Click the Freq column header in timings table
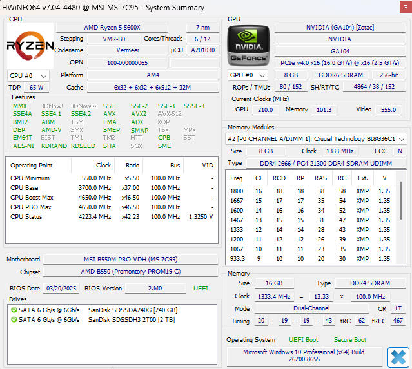This screenshot has width=412, height=369. click(237, 178)
